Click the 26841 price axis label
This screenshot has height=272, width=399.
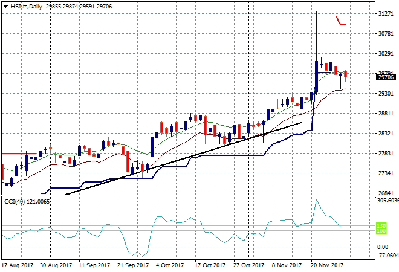[386, 193]
